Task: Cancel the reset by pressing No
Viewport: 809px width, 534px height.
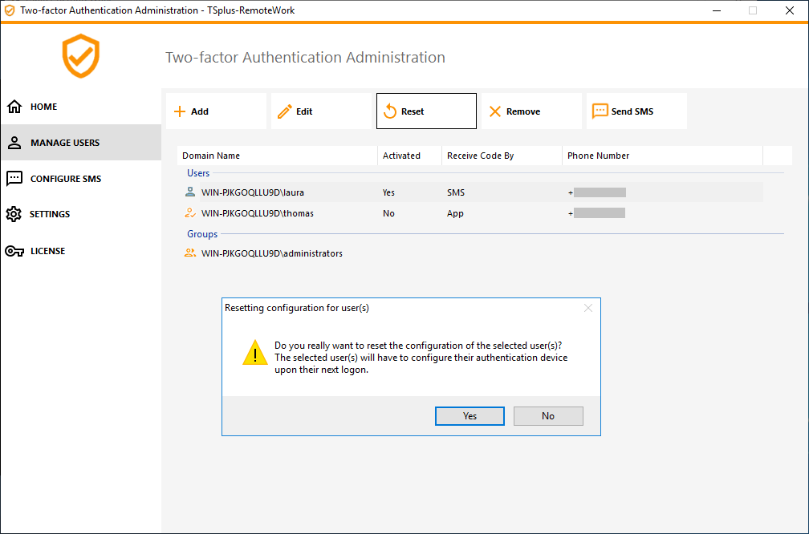Action: (548, 416)
